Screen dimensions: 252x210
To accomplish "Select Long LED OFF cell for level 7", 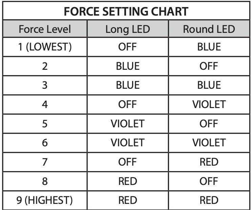I will (x=127, y=162).
